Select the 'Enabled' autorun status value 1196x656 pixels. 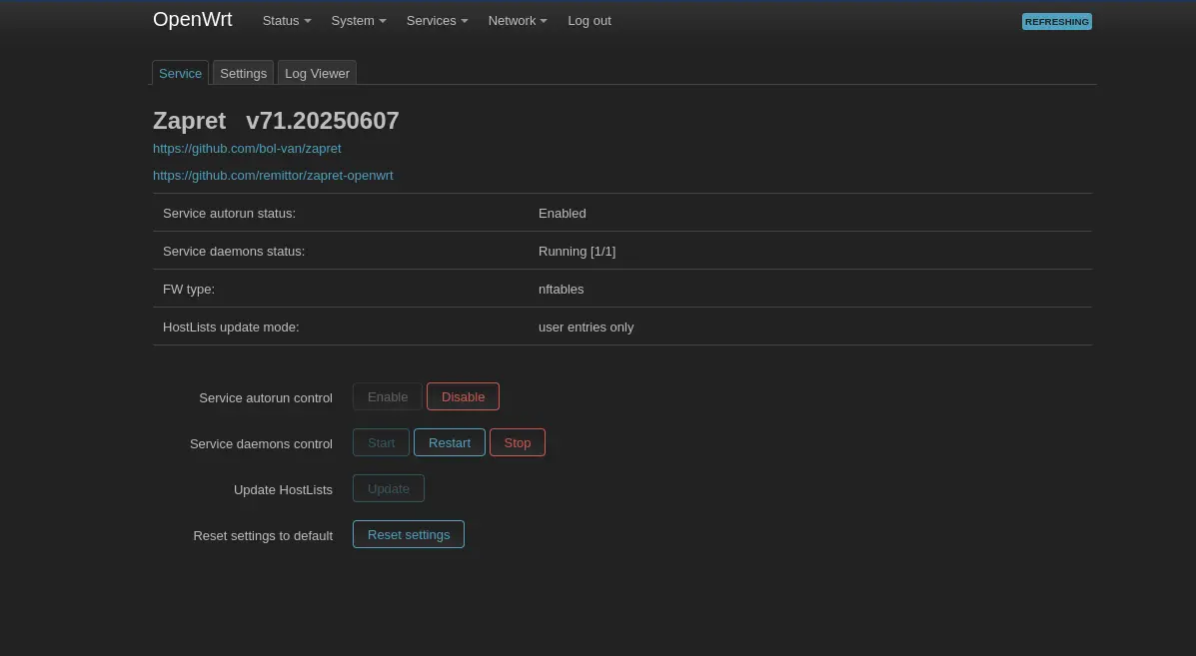click(x=563, y=214)
